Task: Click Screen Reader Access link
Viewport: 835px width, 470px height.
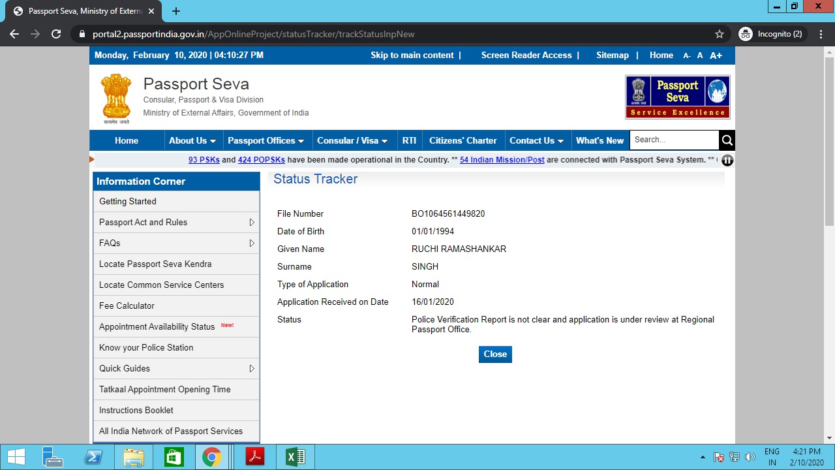Action: click(526, 55)
